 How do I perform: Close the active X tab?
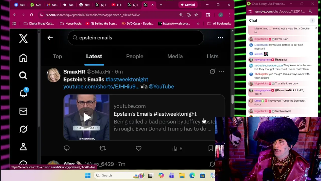[152, 5]
